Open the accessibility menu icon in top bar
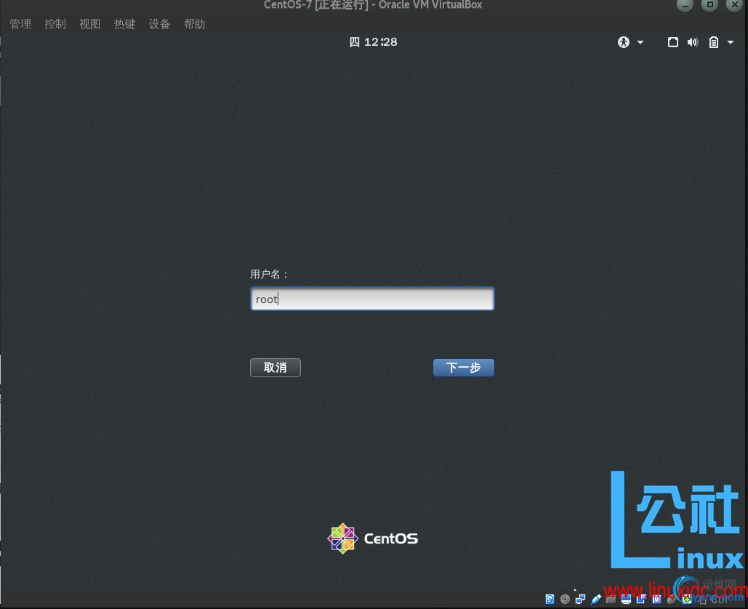The image size is (748, 609). [624, 42]
